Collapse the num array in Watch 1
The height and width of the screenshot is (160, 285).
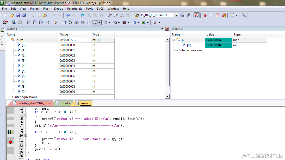(8, 40)
